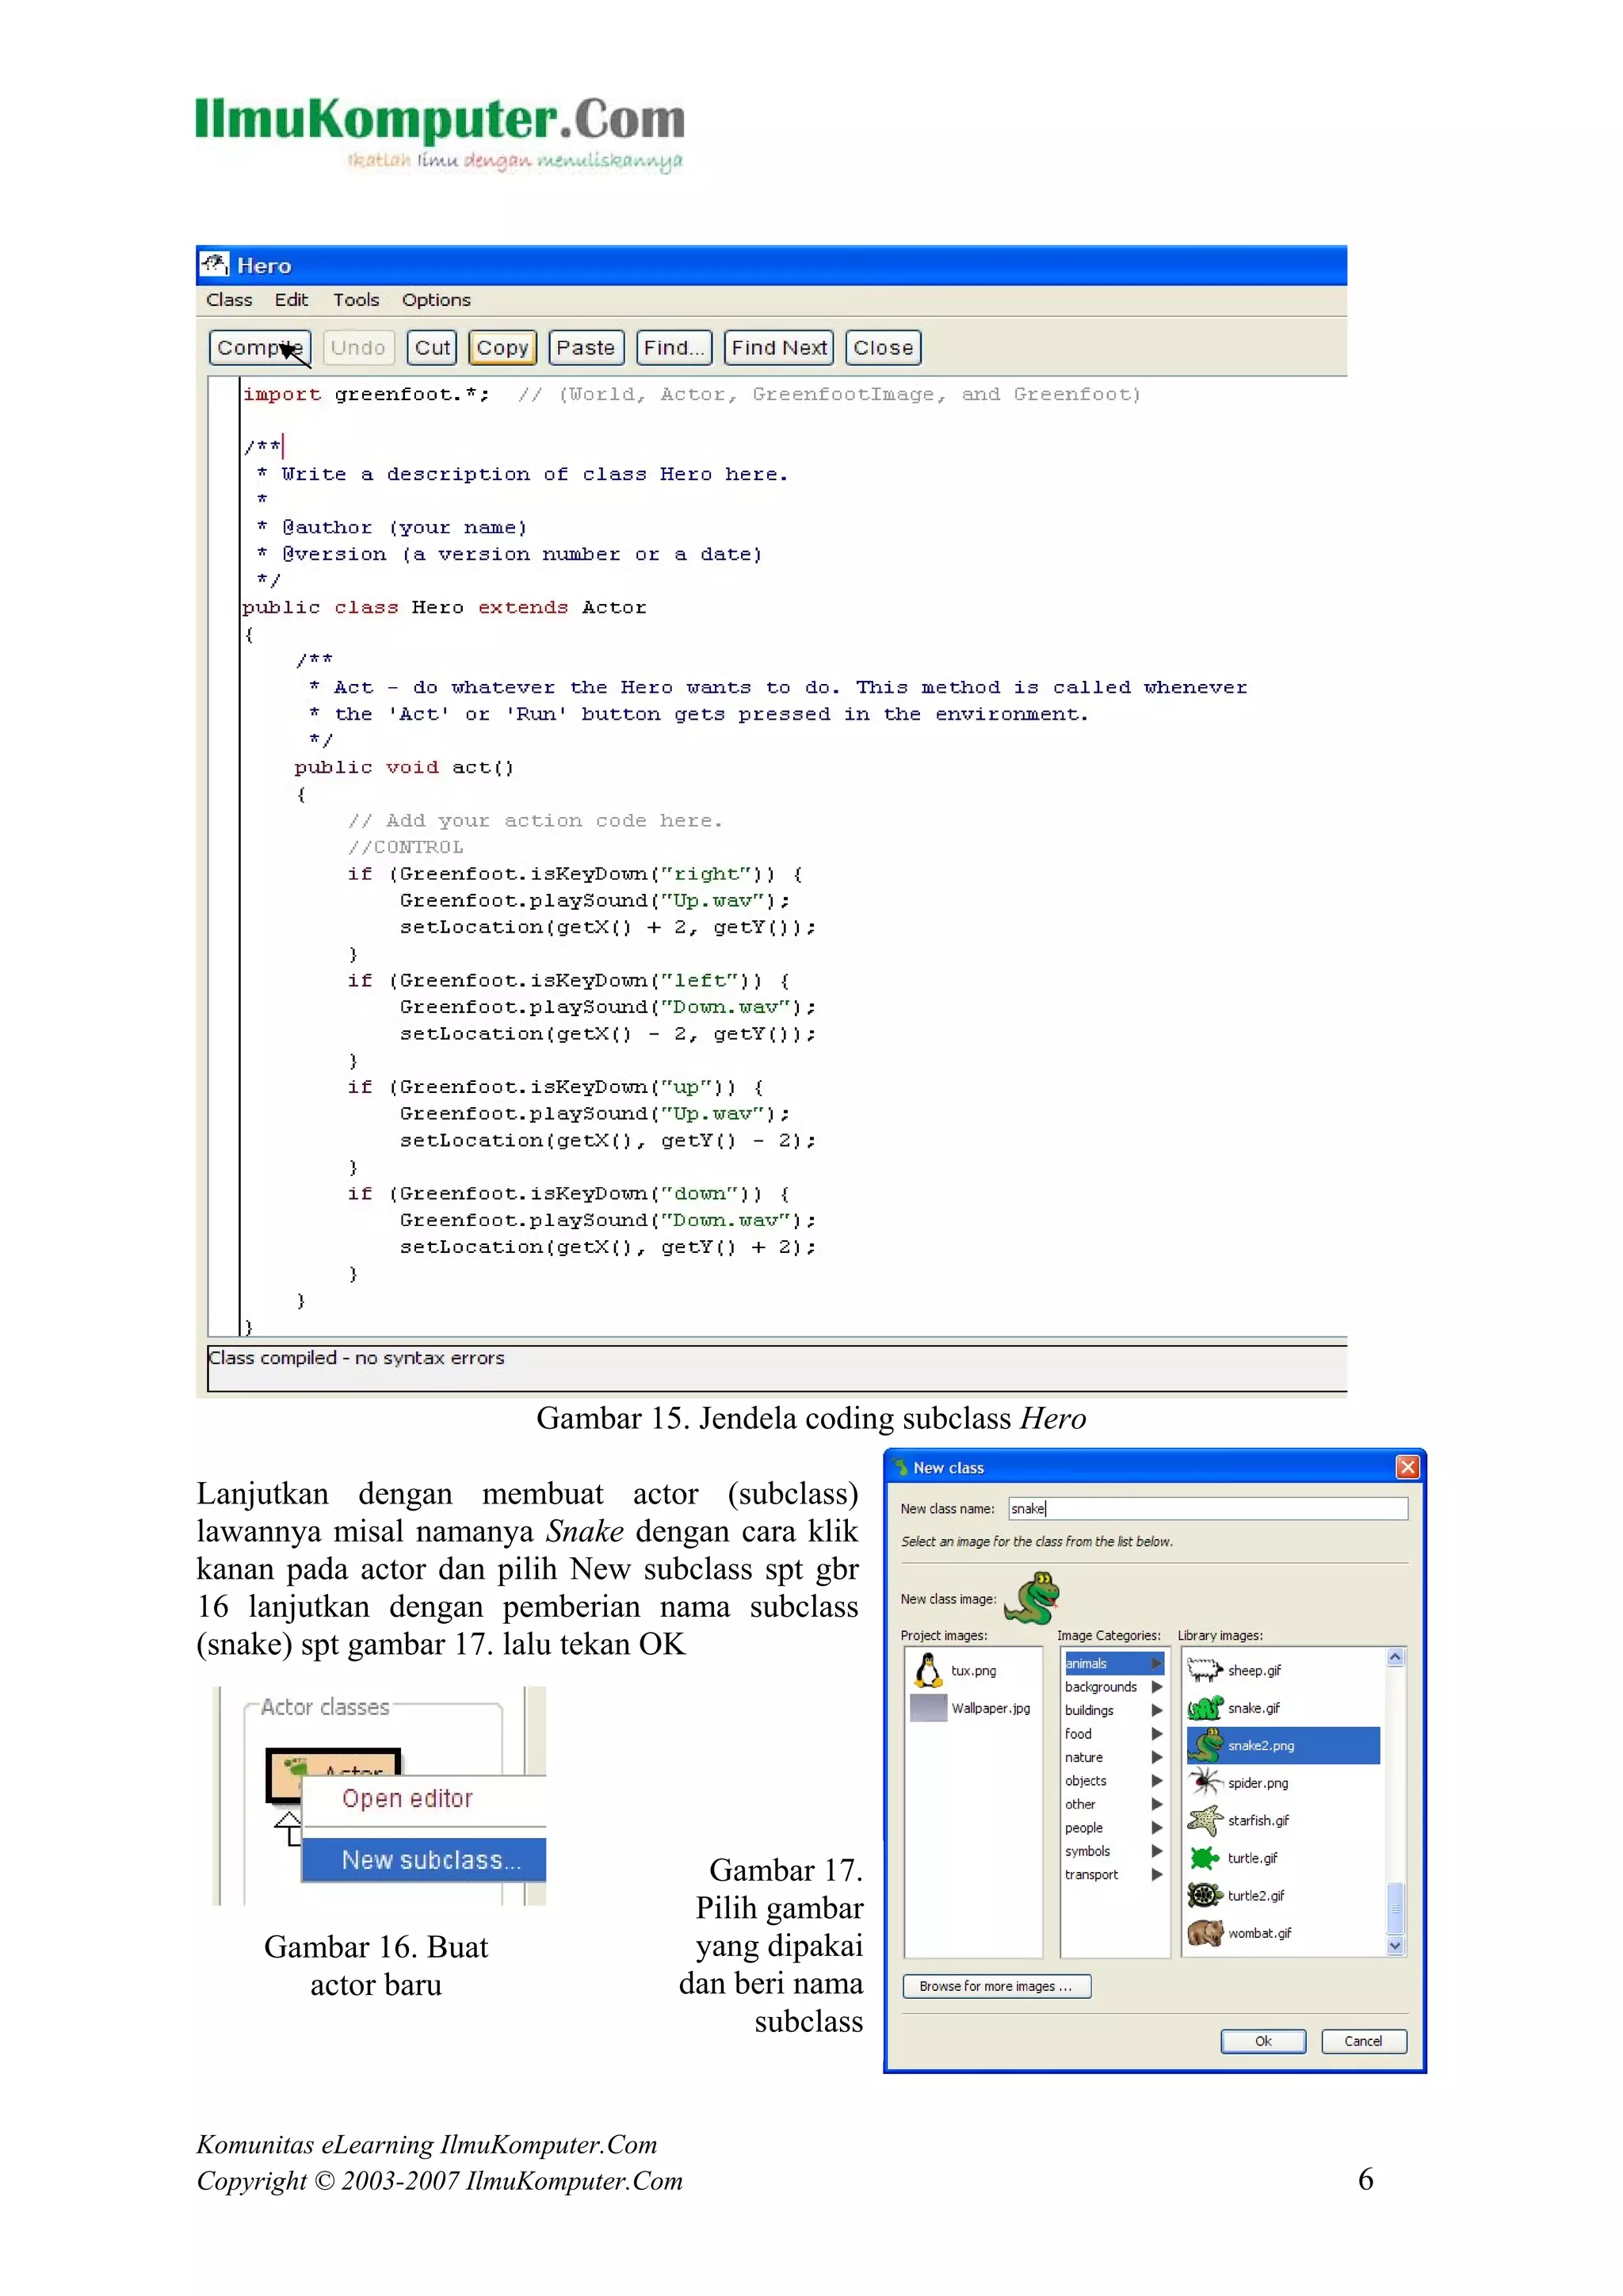Select sheep.gif library image
Image resolution: width=1623 pixels, height=2296 pixels.
click(x=1283, y=1670)
